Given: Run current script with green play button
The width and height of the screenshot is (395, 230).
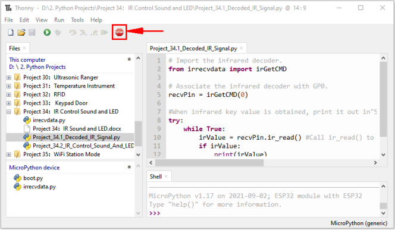Looking at the screenshot, I should [x=47, y=32].
